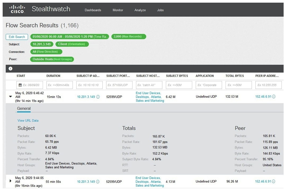Click the 2,000 Max Records pill
Viewport: 286px width, 190px height.
point(129,37)
